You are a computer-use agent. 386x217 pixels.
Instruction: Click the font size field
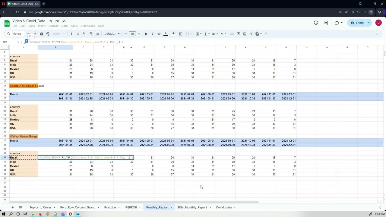[132, 34]
